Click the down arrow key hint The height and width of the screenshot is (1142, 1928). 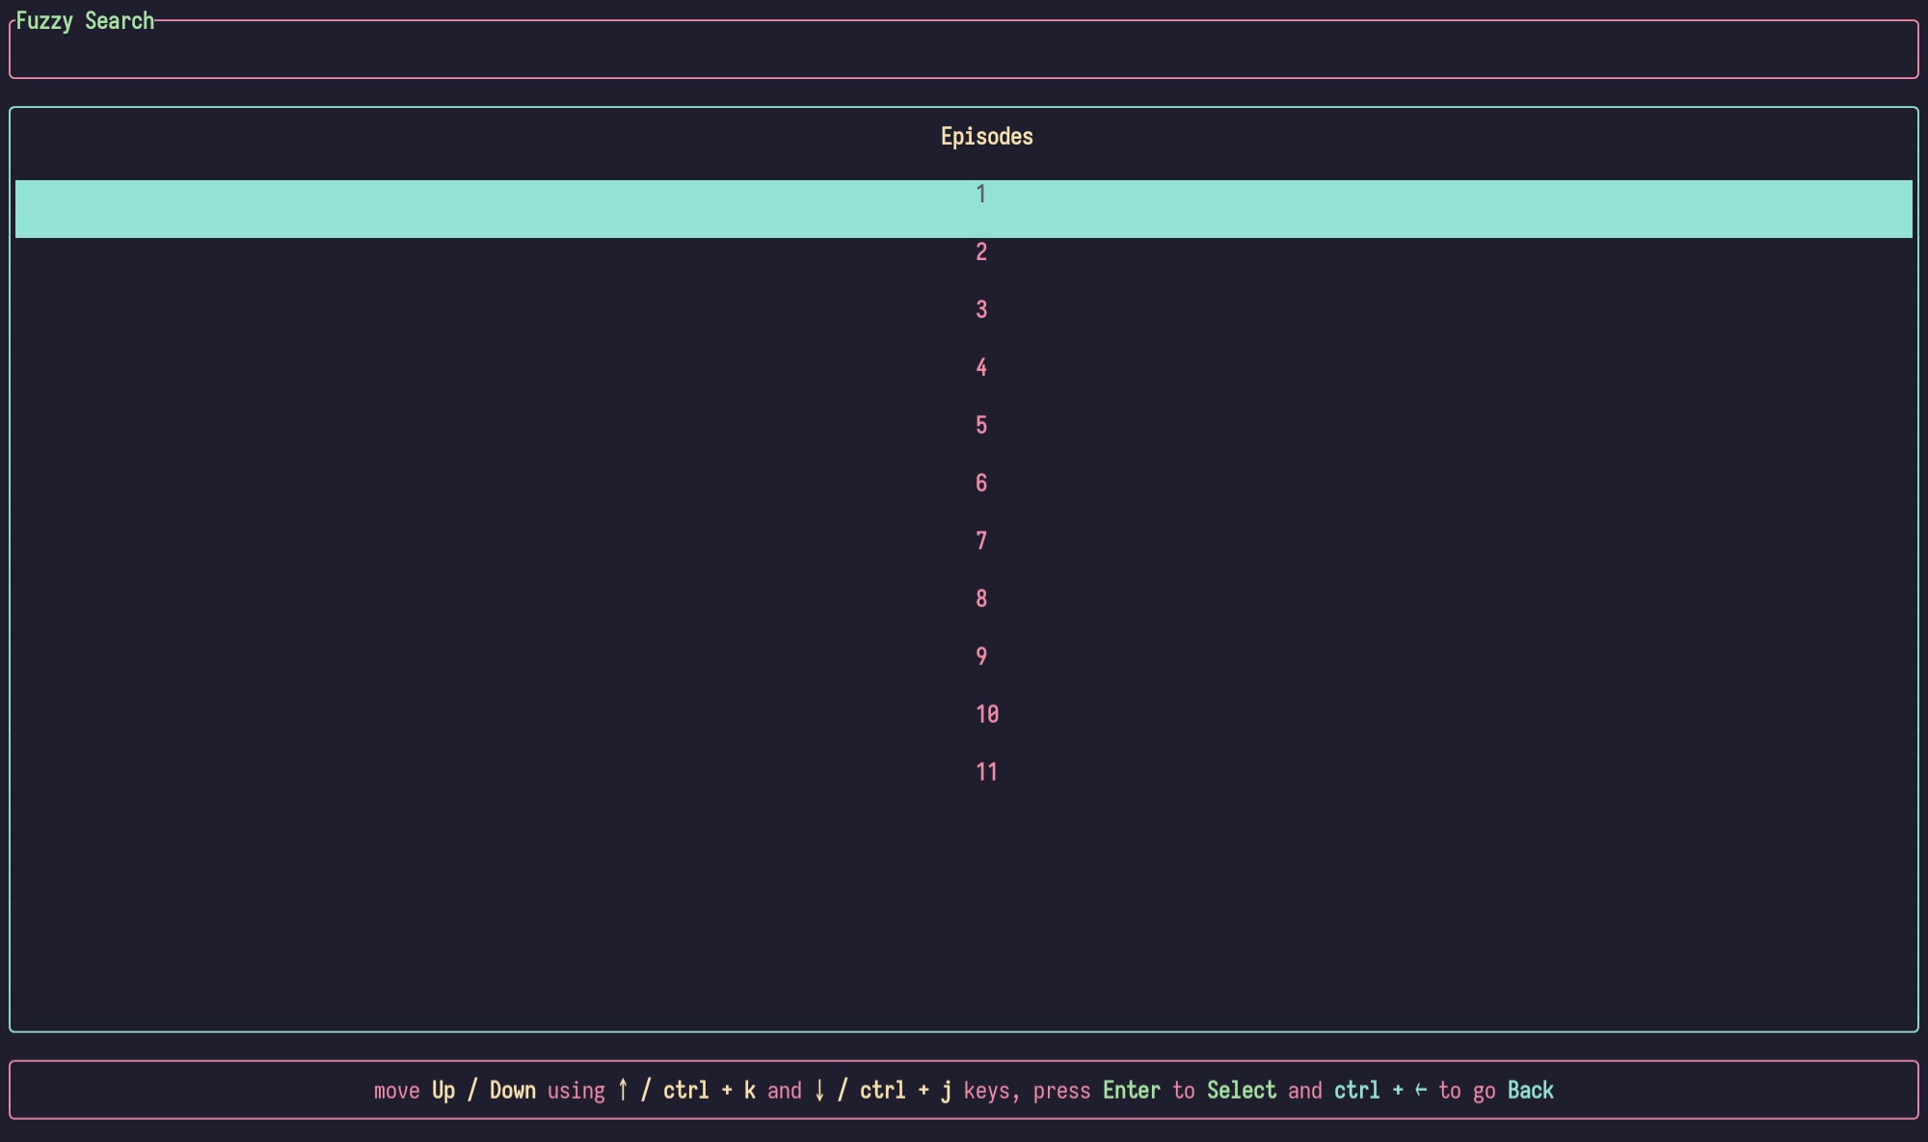[x=819, y=1090]
